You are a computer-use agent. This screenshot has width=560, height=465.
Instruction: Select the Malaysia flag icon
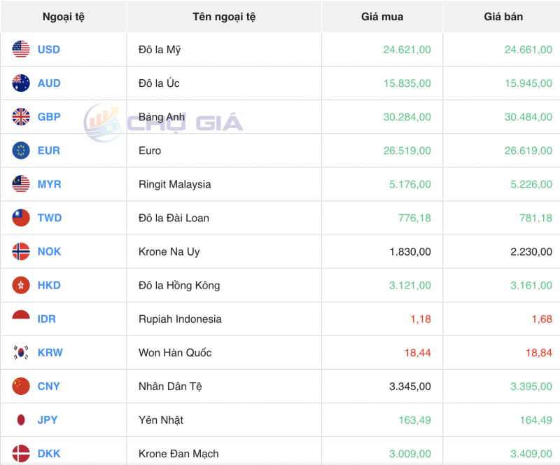[x=21, y=184]
